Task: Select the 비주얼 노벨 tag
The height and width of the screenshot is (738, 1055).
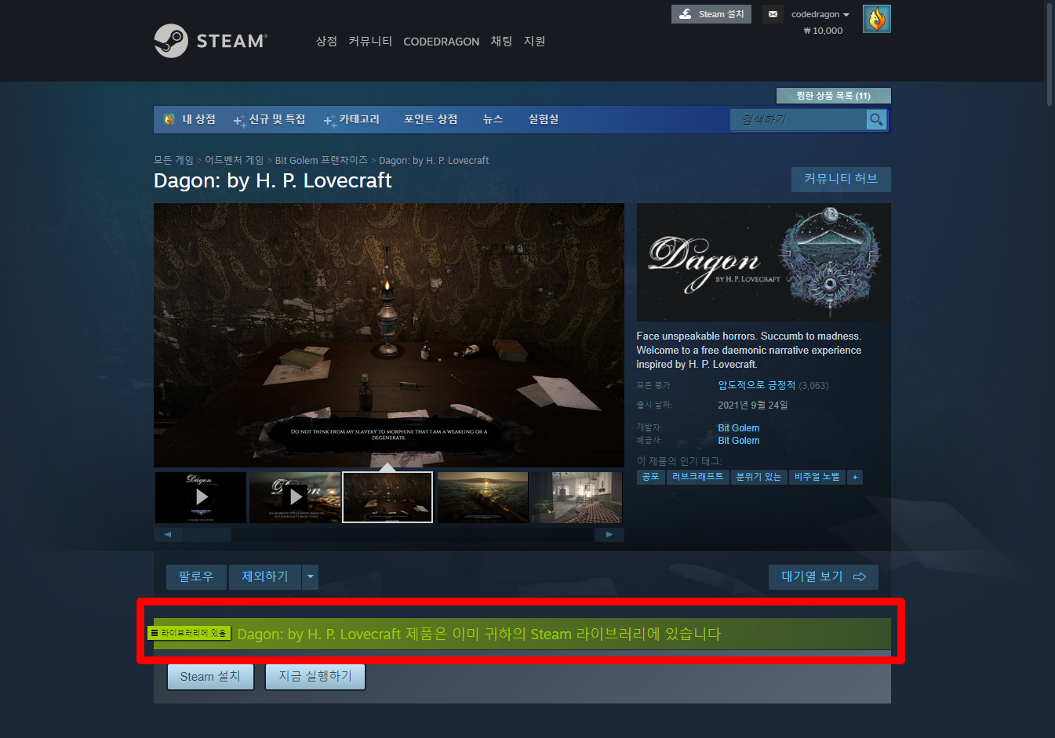Action: [x=817, y=477]
